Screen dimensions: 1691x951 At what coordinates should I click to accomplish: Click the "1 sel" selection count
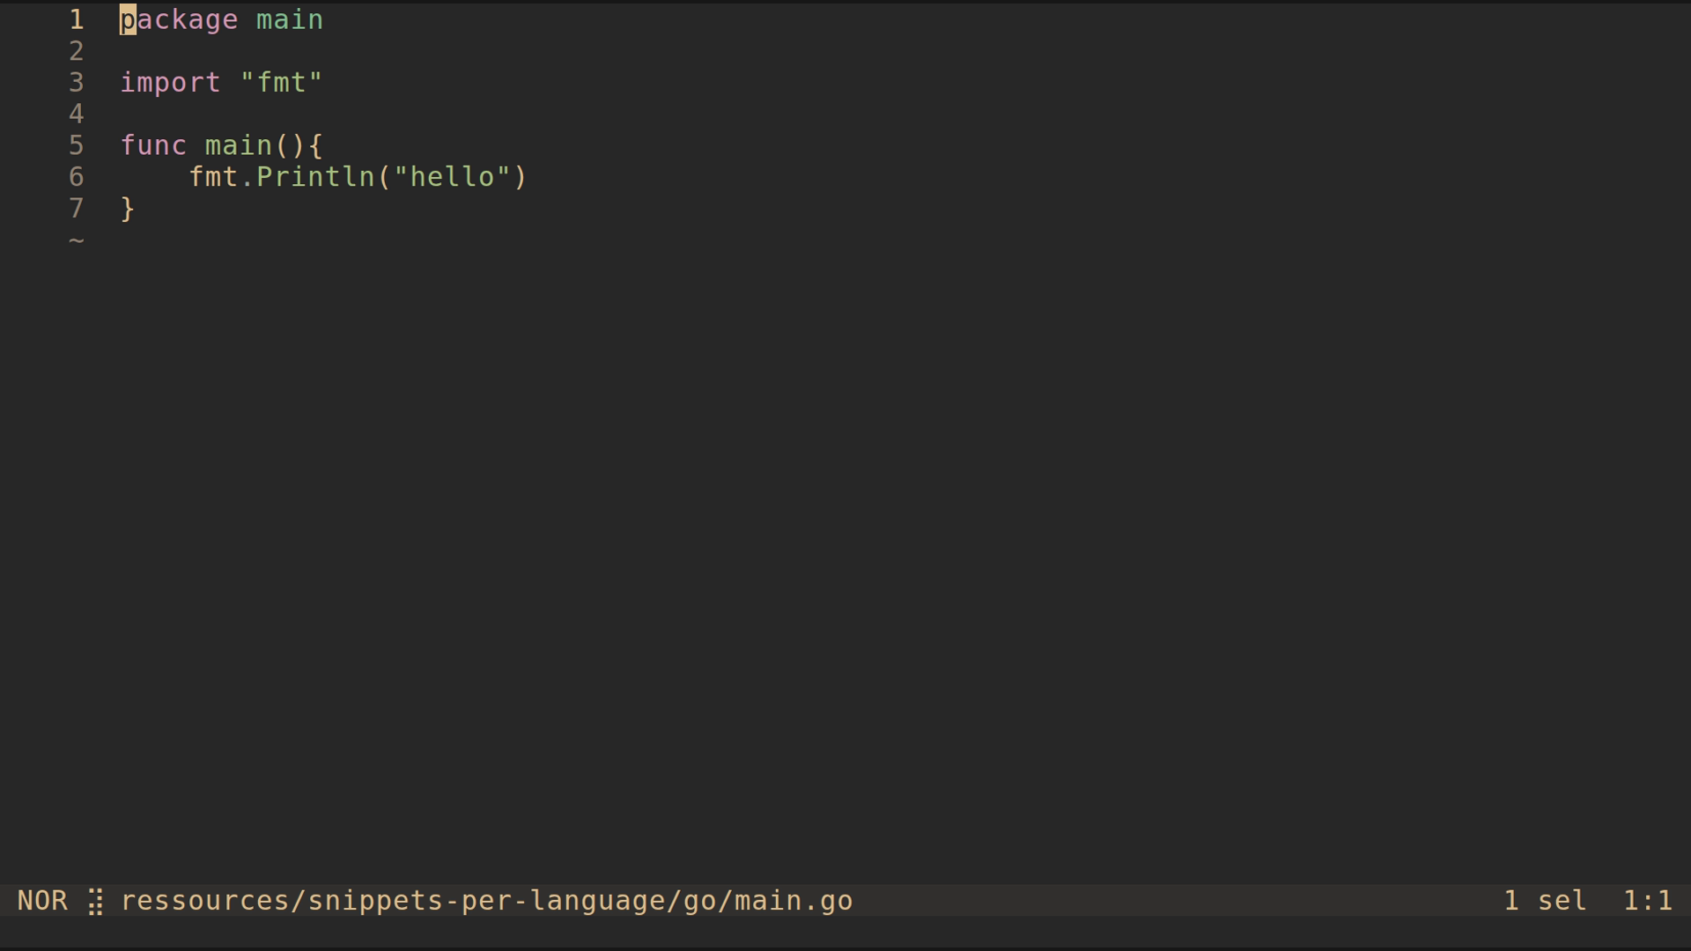pos(1545,901)
